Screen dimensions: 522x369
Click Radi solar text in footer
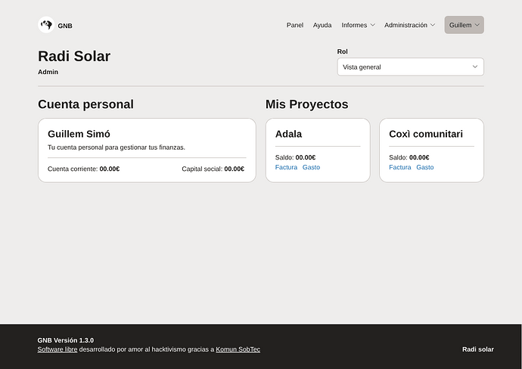[x=477, y=349]
